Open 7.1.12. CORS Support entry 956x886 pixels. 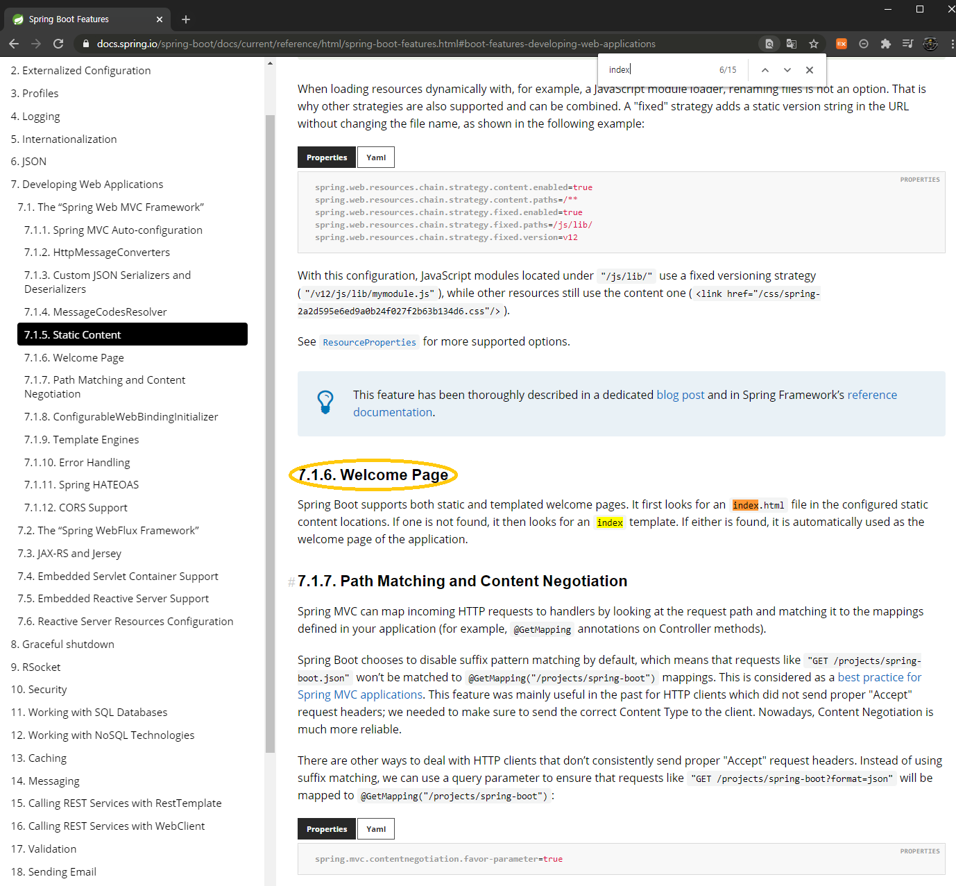pyautogui.click(x=76, y=508)
